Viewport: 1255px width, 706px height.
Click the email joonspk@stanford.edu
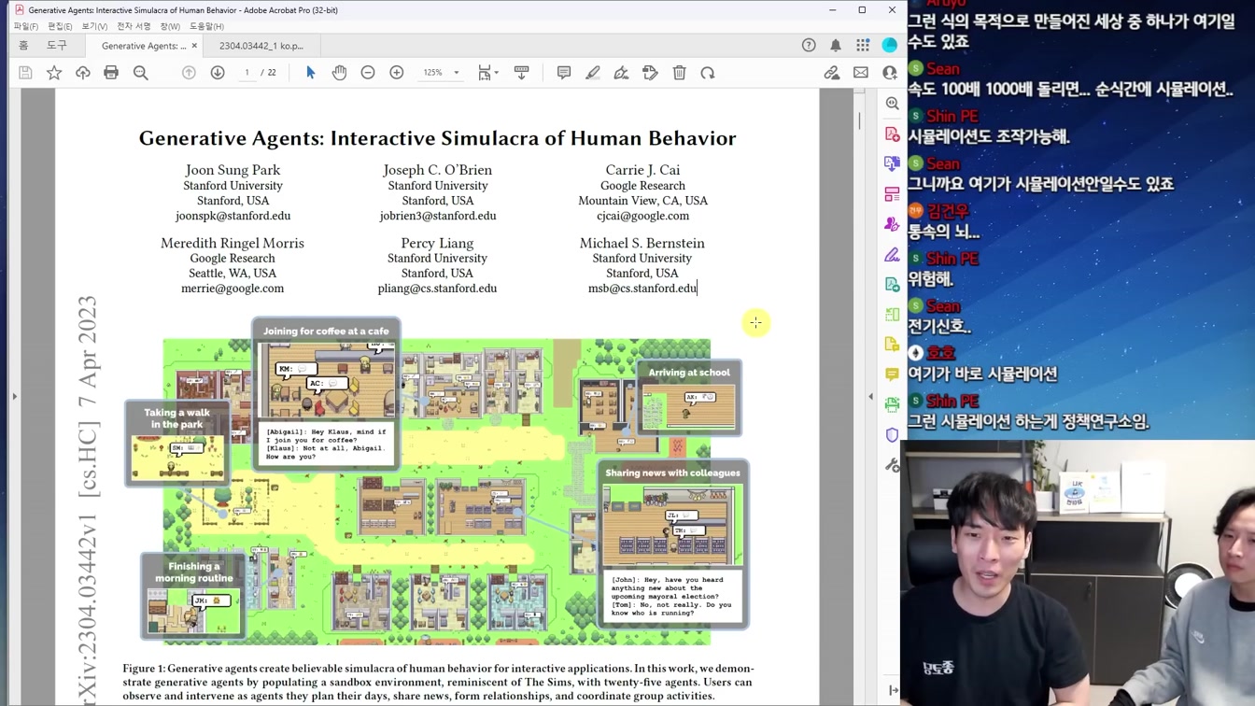[x=233, y=216]
